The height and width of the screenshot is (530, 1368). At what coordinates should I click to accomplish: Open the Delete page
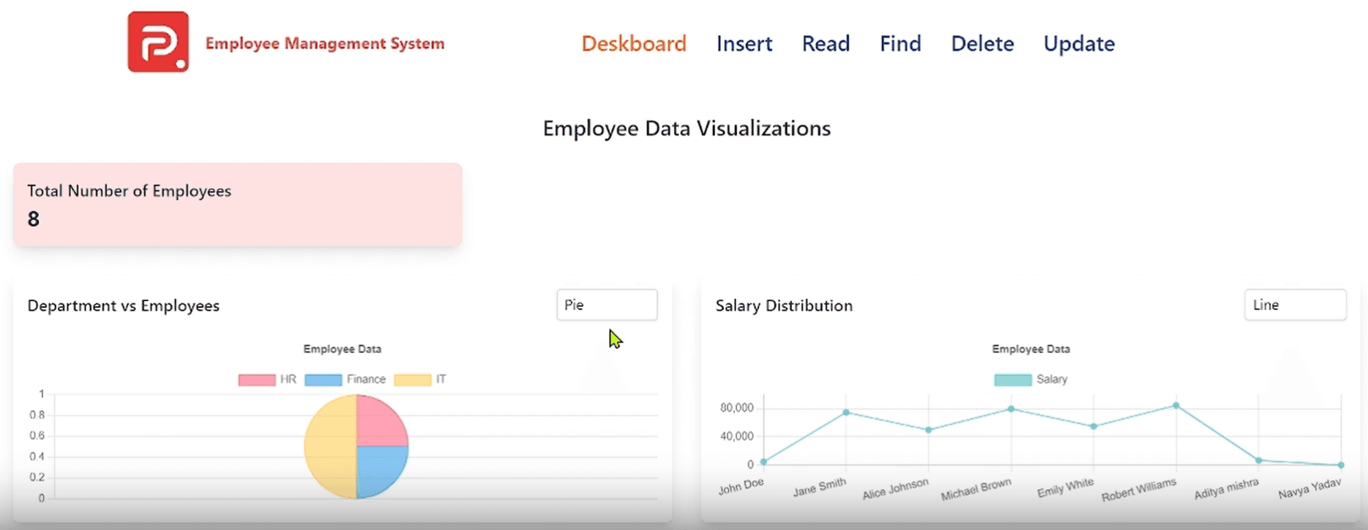982,44
